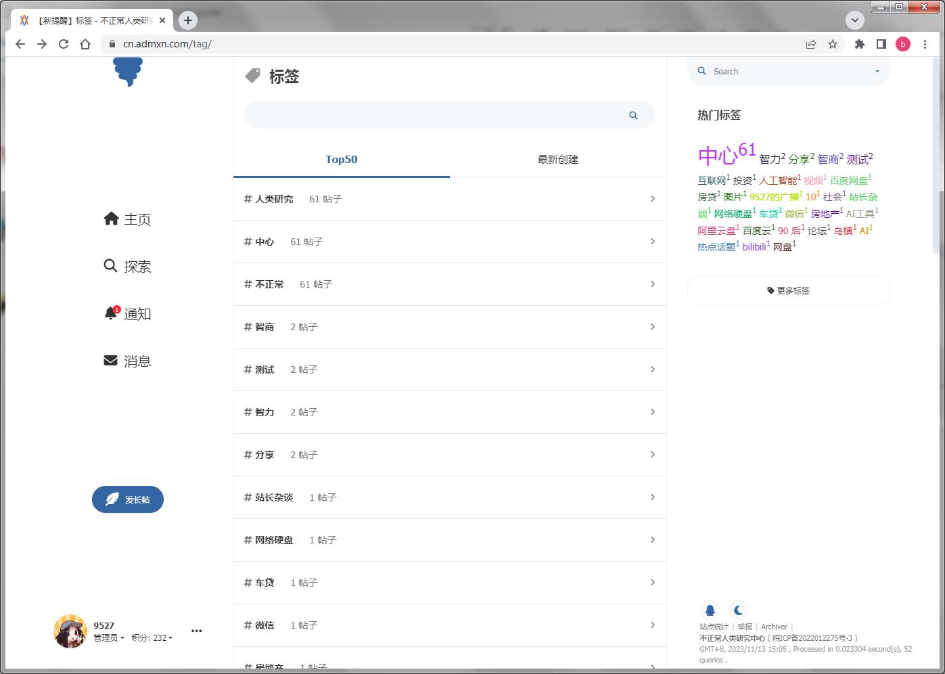
Task: Open the 举报 footer link
Action: tap(745, 627)
